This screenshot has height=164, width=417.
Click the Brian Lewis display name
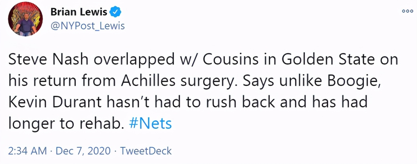(79, 12)
